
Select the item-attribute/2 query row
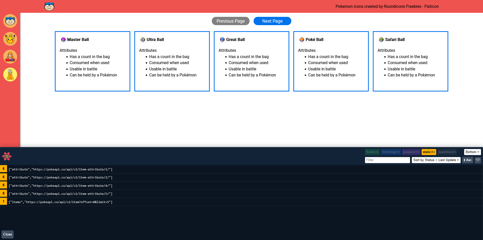pyautogui.click(x=242, y=177)
